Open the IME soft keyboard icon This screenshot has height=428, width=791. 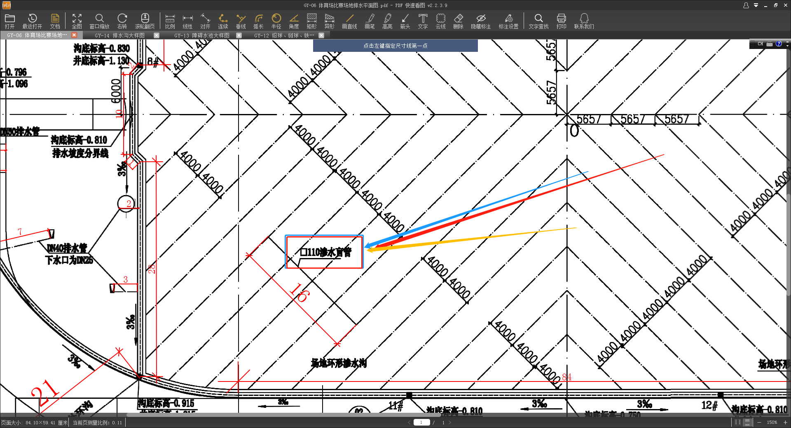[770, 44]
